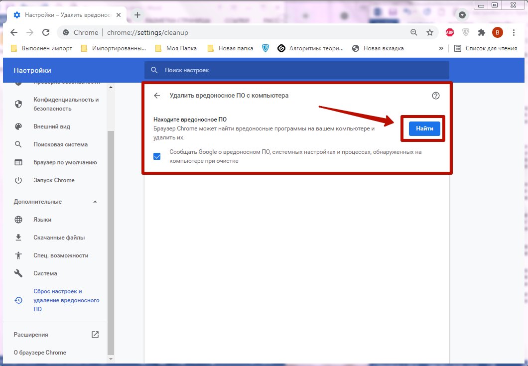Image resolution: width=528 pixels, height=366 pixels.
Task: Open Скачанные файлы settings section
Action: pyautogui.click(x=59, y=238)
